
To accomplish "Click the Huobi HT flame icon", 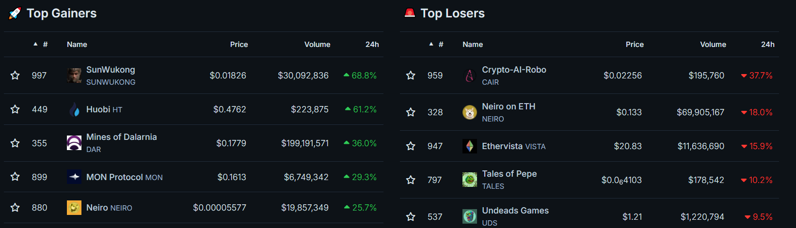I will click(74, 109).
